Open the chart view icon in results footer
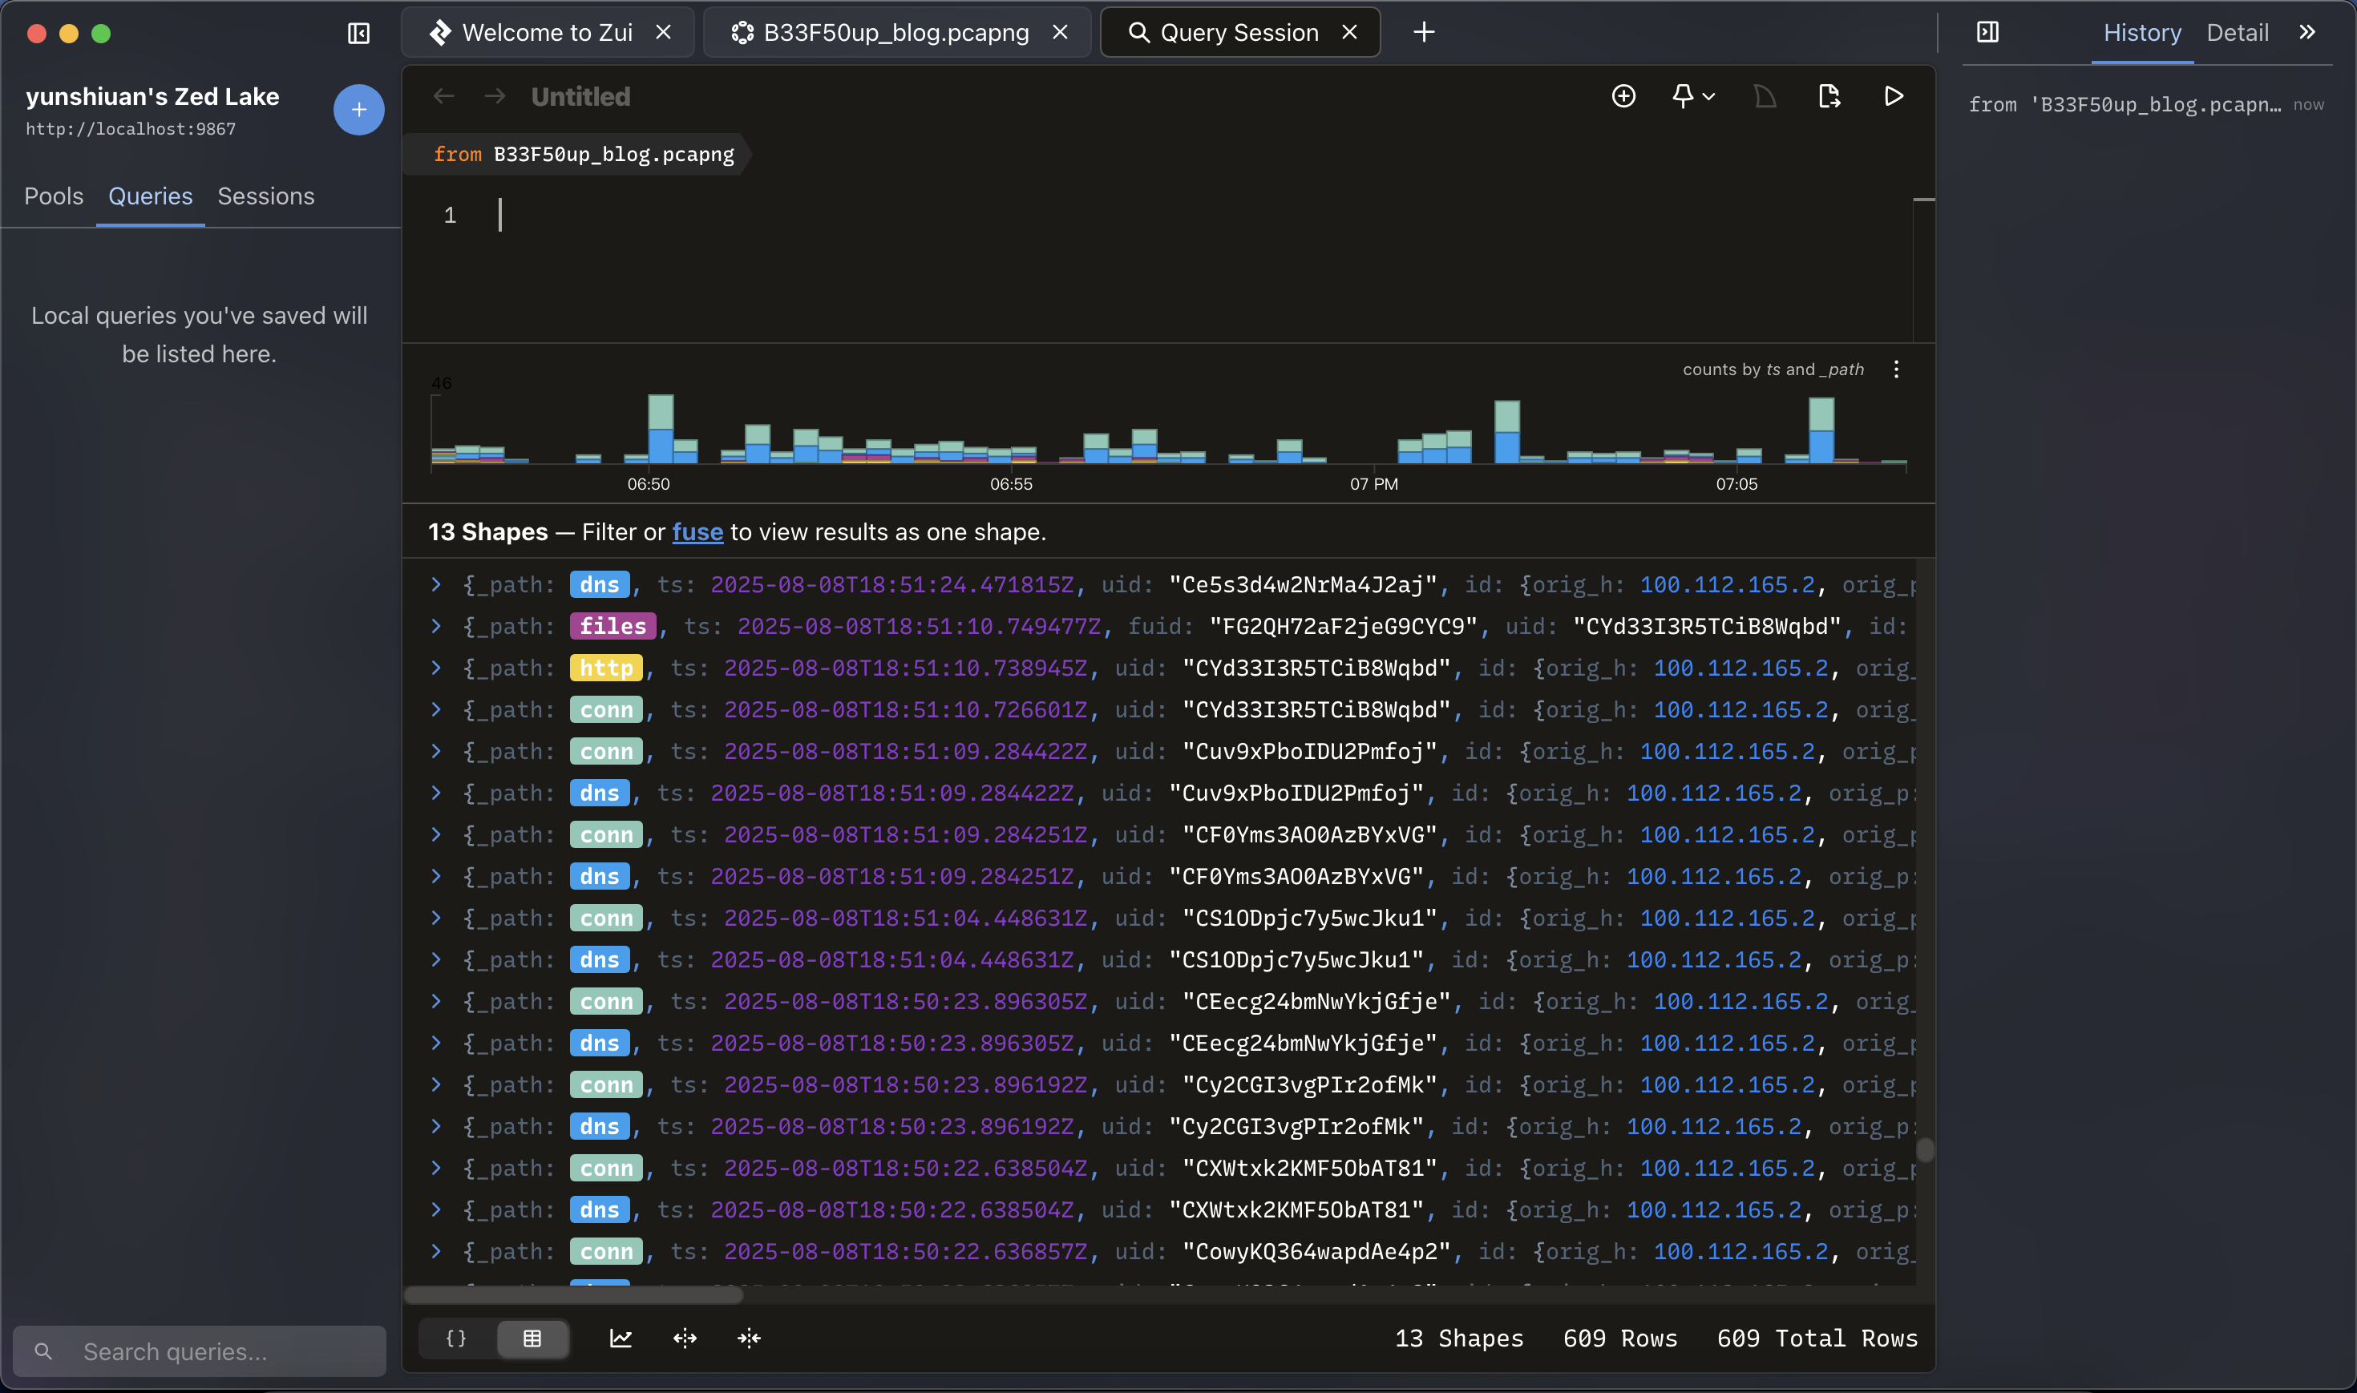Image resolution: width=2357 pixels, height=1393 pixels. (x=621, y=1338)
